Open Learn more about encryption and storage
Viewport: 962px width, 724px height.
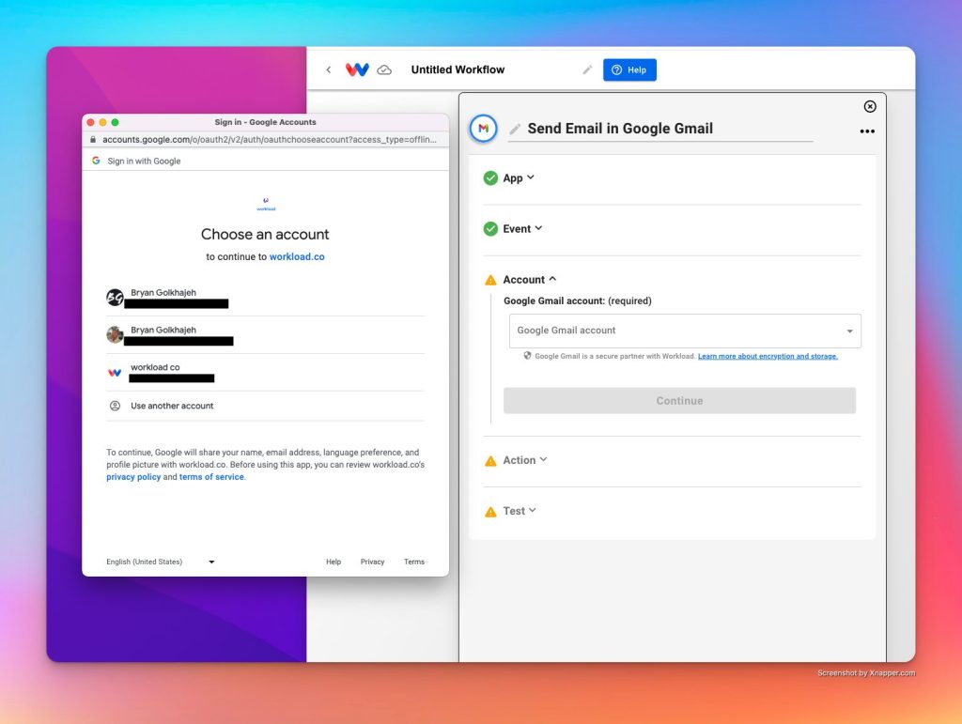[768, 356]
